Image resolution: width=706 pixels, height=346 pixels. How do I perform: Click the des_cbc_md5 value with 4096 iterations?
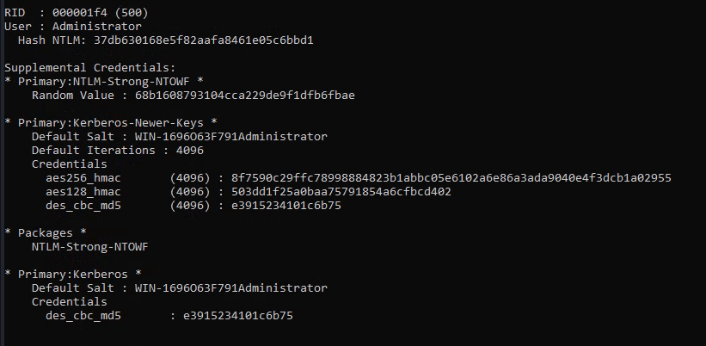click(x=286, y=206)
